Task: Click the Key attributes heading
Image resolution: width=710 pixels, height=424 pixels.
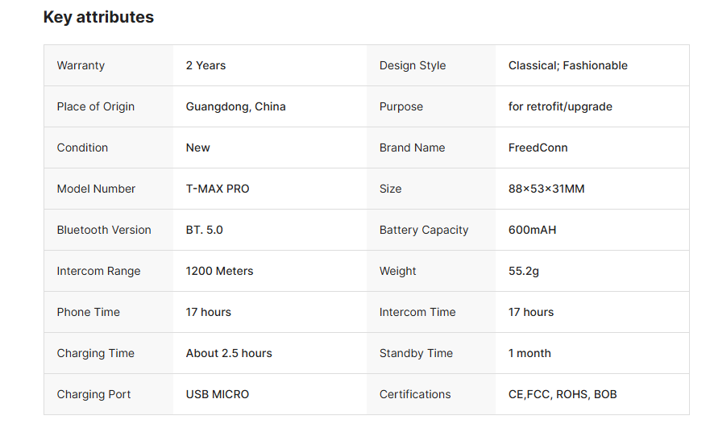Action: coord(98,17)
